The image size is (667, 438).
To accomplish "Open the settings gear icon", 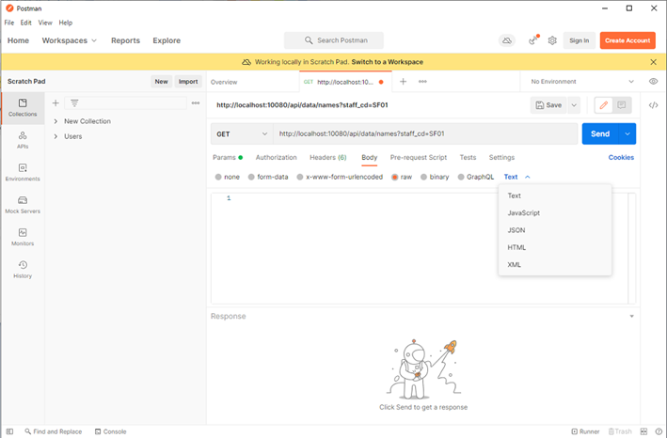I will [x=552, y=40].
